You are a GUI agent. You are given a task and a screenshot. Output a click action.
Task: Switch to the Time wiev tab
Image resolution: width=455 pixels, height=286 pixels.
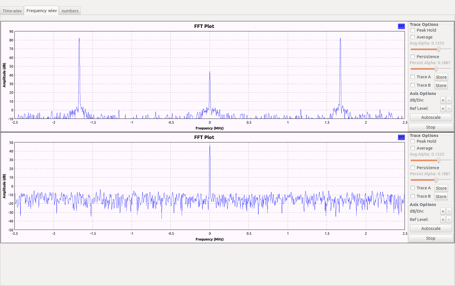[12, 11]
